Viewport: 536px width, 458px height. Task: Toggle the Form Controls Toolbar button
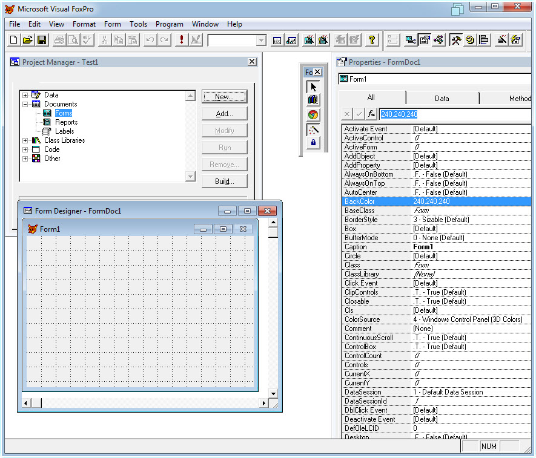coord(455,41)
